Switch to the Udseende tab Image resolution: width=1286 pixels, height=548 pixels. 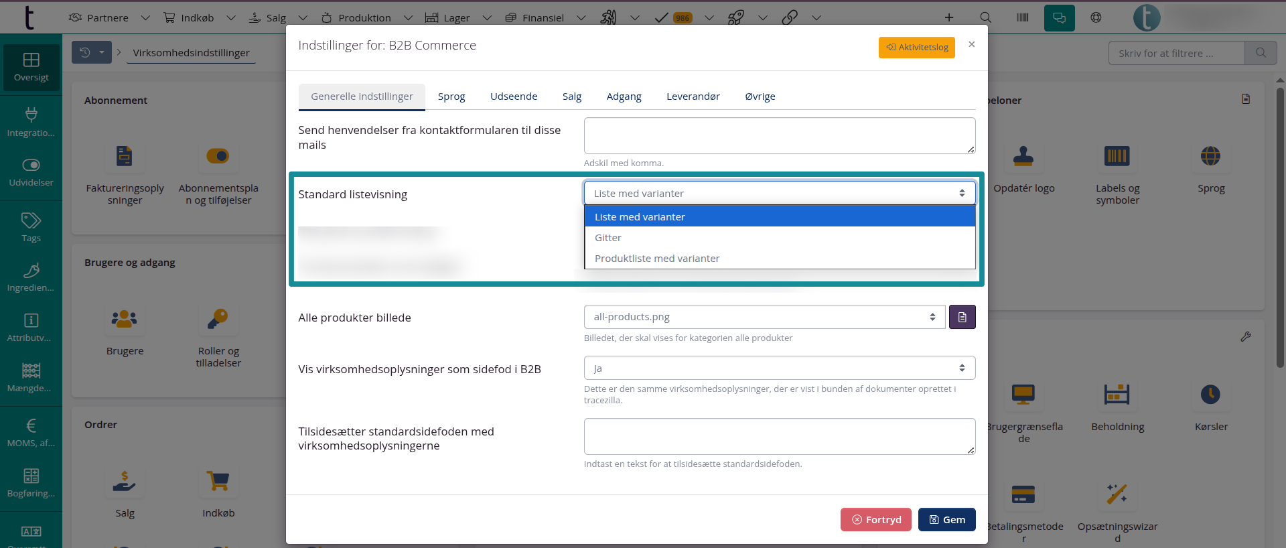point(514,96)
